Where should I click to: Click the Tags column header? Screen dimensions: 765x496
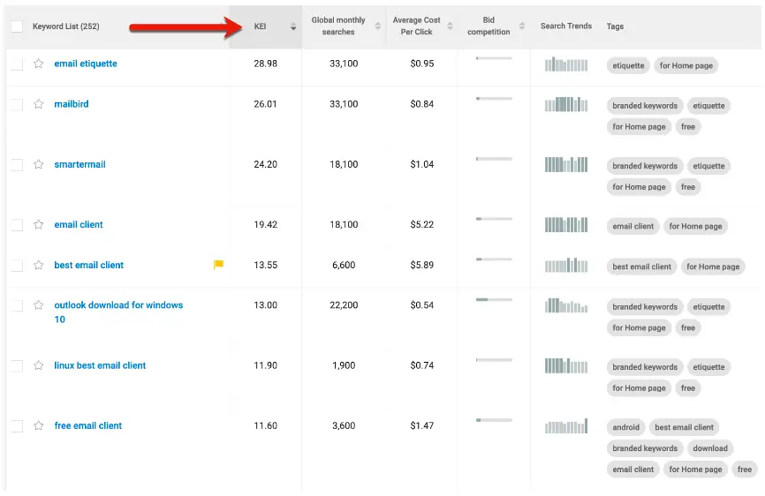click(x=615, y=26)
